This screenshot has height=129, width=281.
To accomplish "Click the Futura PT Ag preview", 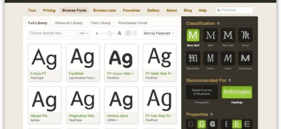I will point(45,59).
